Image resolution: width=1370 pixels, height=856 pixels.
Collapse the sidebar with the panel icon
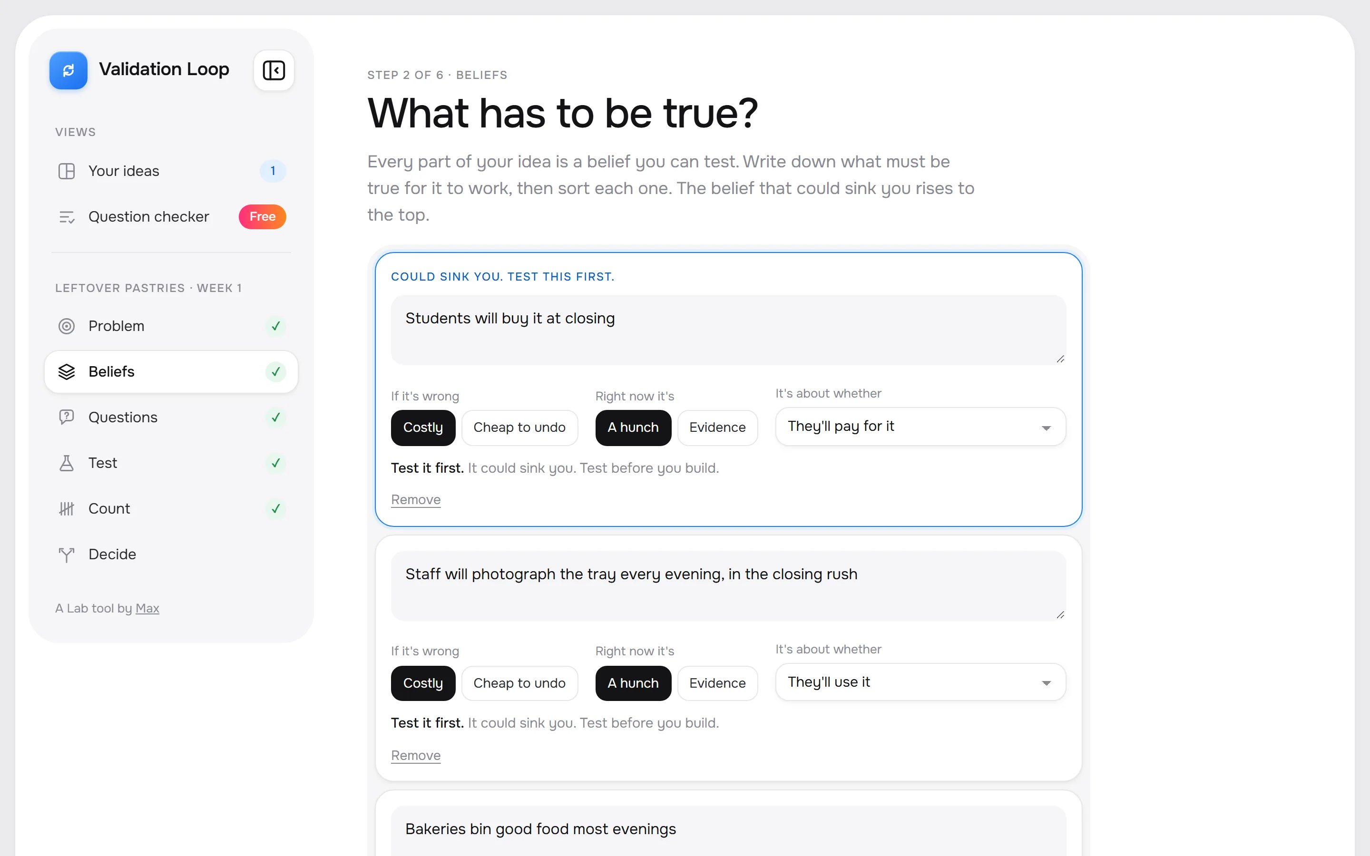(274, 70)
